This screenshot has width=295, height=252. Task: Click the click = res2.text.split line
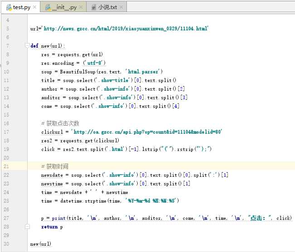126,149
